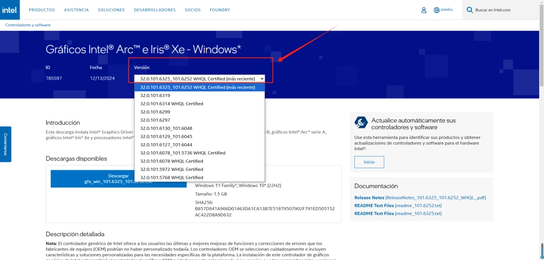Click the SHA256 hash value
Viewport: 544px width, 260px height.
[265, 212]
